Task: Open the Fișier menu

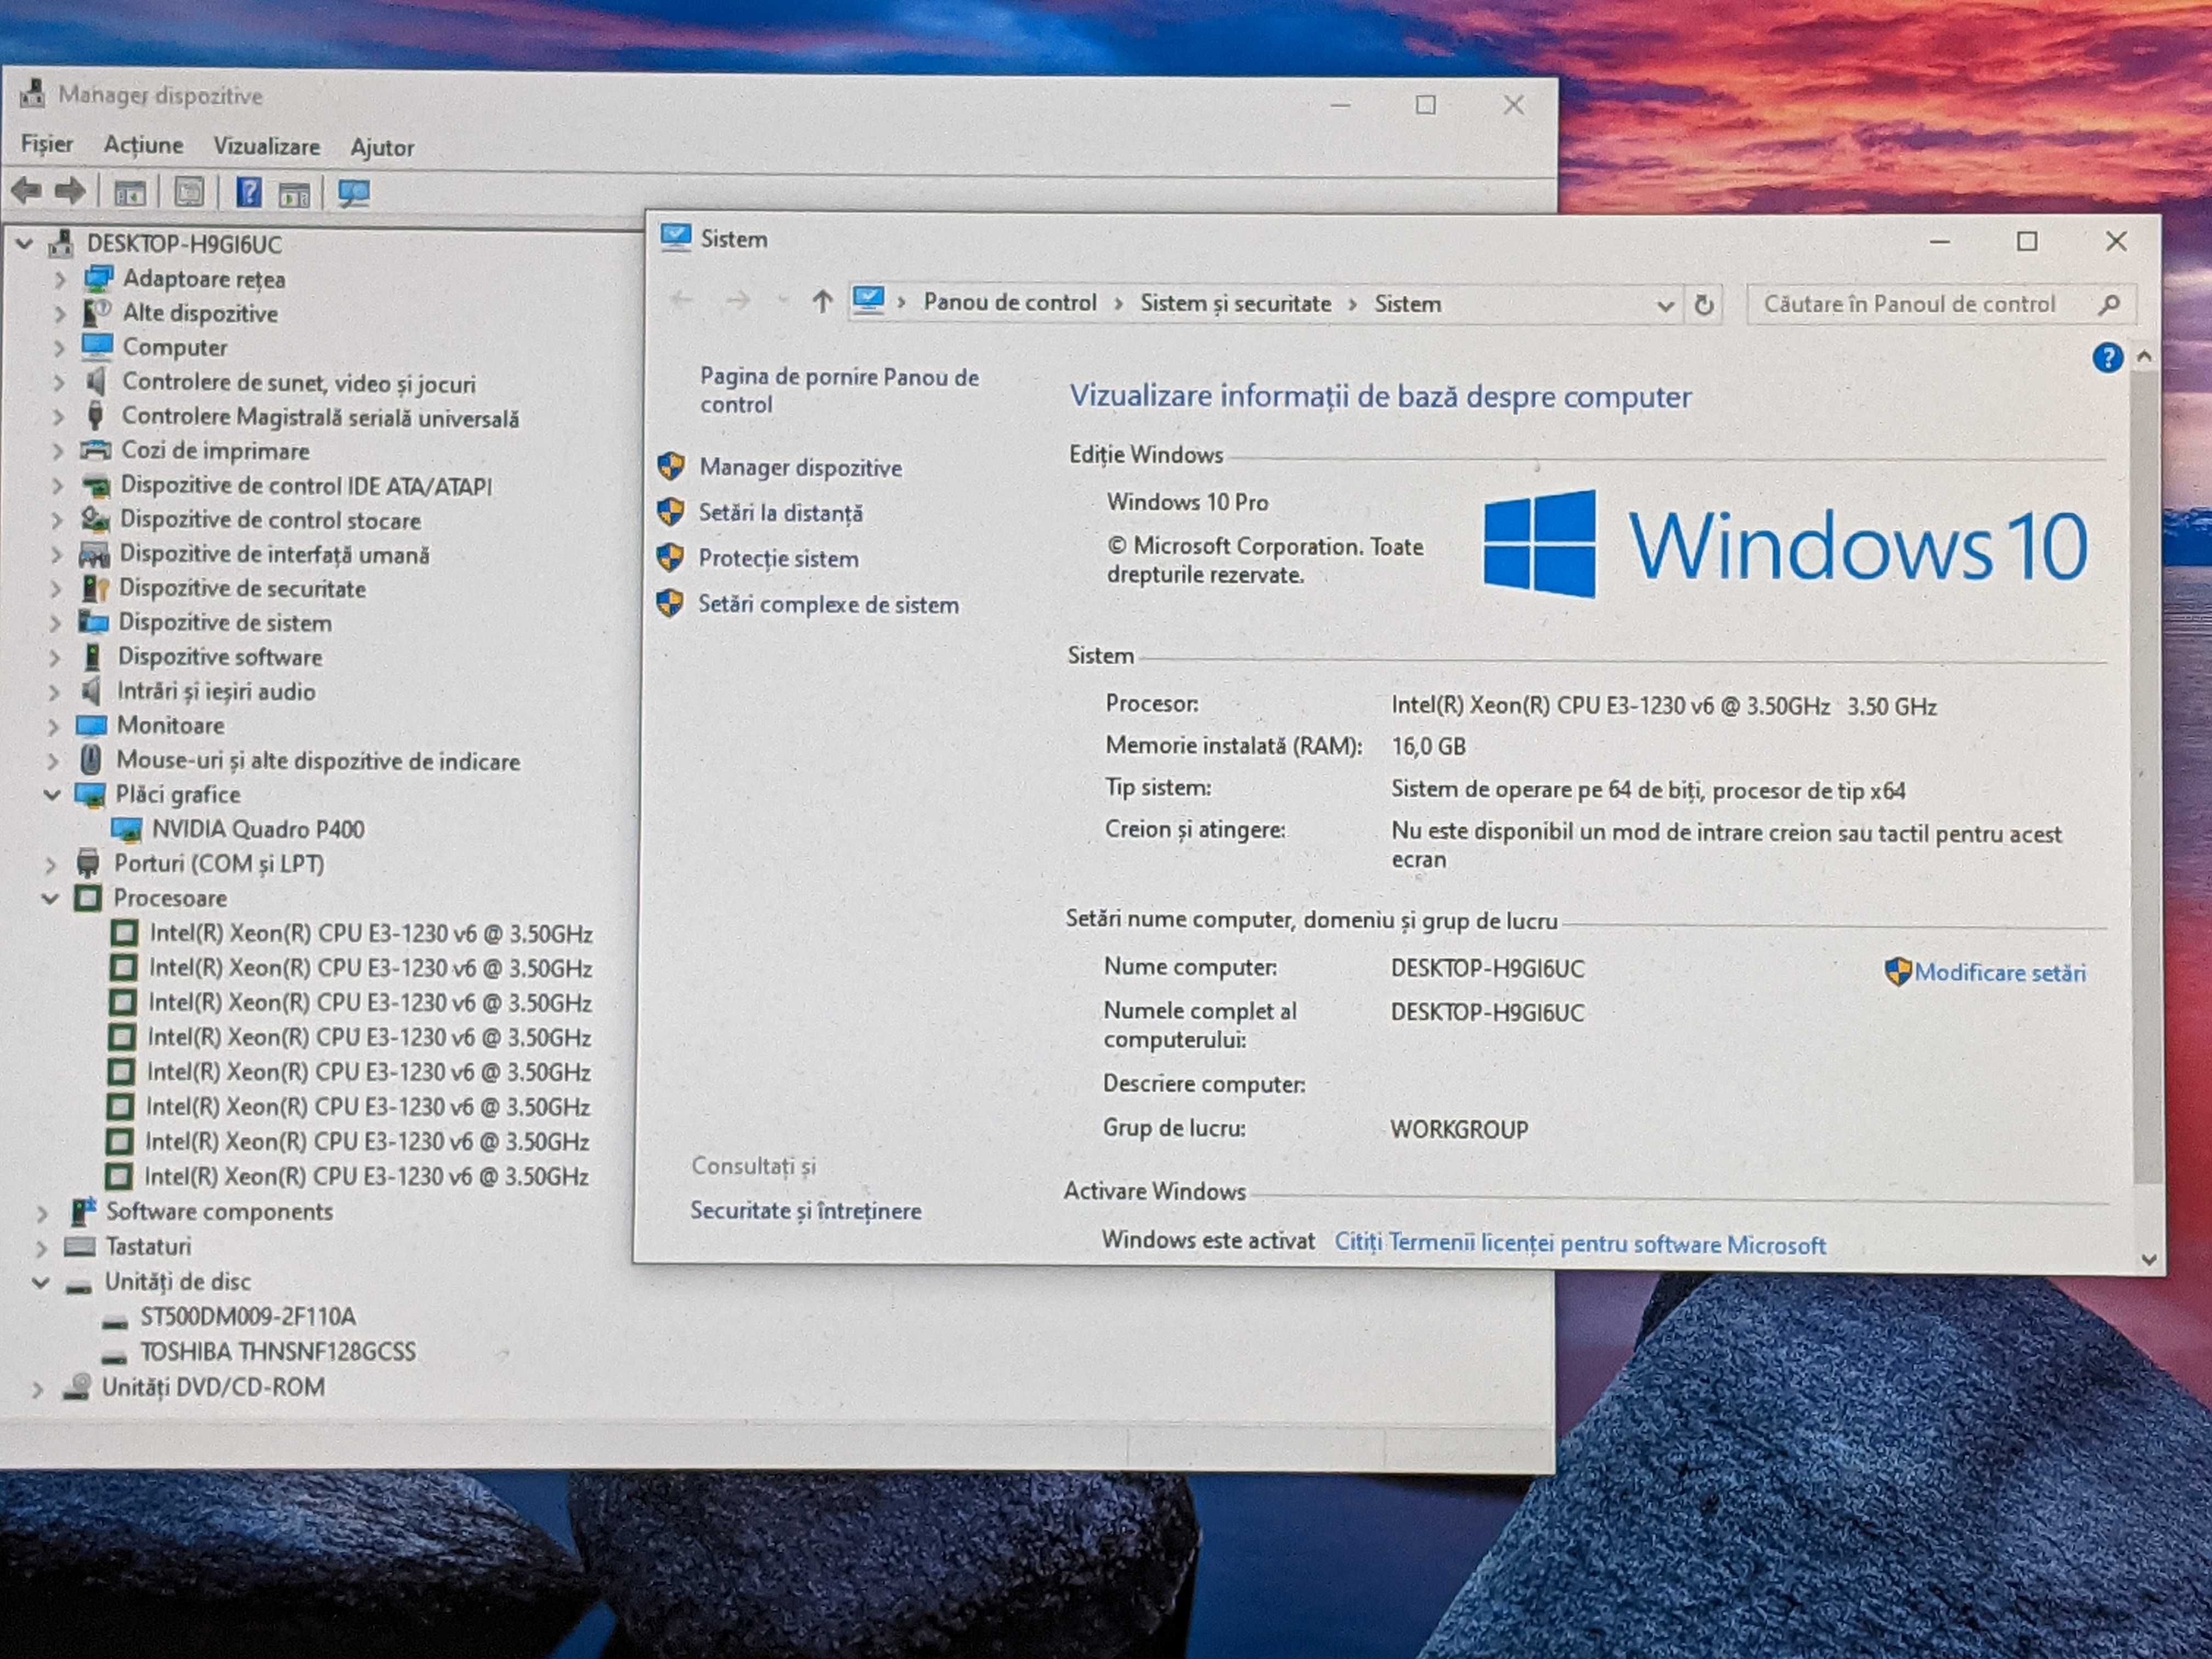Action: pos(47,144)
